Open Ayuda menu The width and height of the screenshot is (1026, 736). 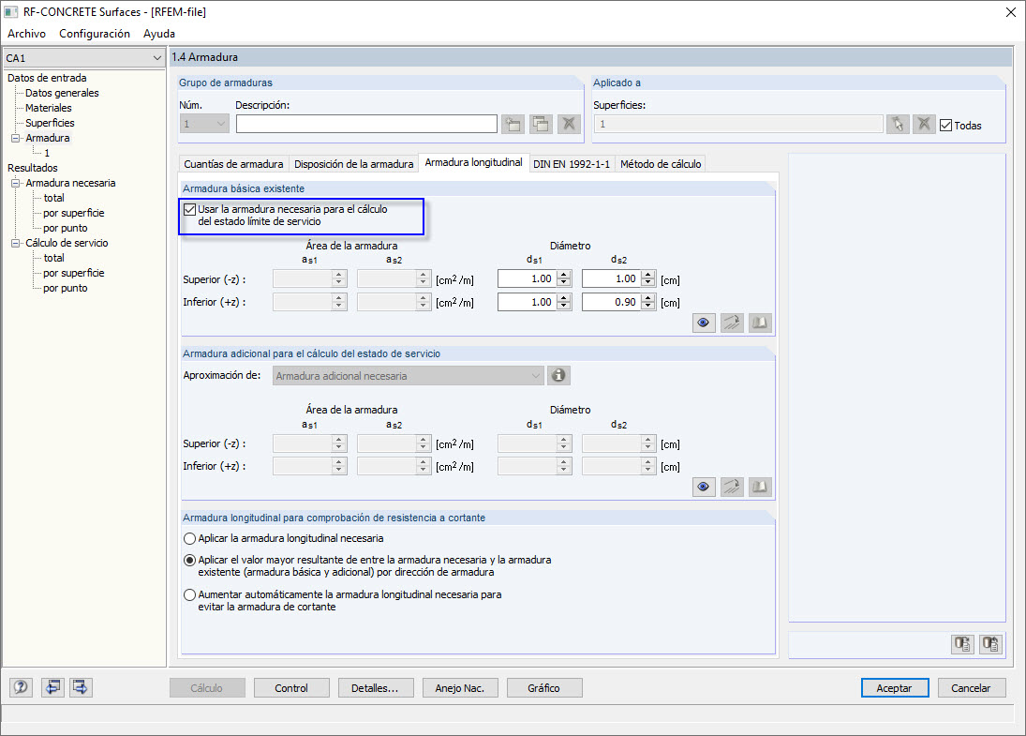click(159, 34)
